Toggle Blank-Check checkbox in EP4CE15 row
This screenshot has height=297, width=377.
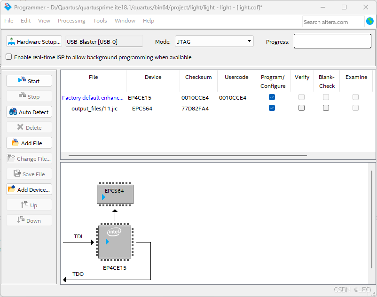tap(326, 97)
